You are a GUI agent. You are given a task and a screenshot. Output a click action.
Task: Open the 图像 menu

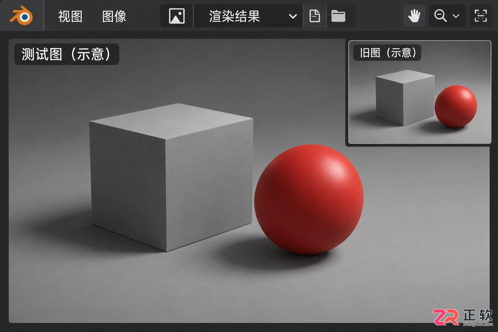coord(114,16)
